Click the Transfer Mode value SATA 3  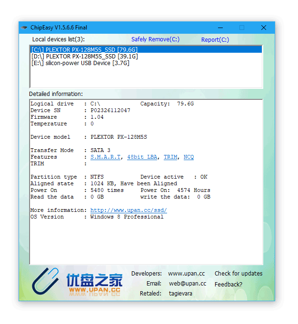point(100,150)
